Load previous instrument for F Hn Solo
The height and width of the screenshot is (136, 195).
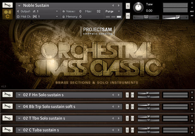(x=113, y=95)
